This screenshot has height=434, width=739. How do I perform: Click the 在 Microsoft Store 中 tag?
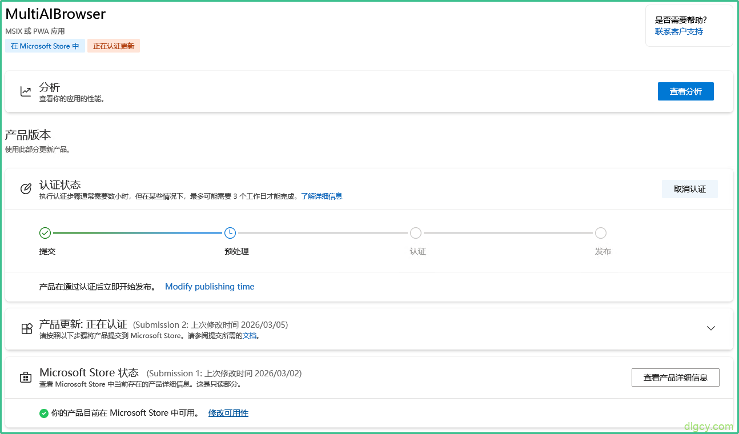point(45,46)
